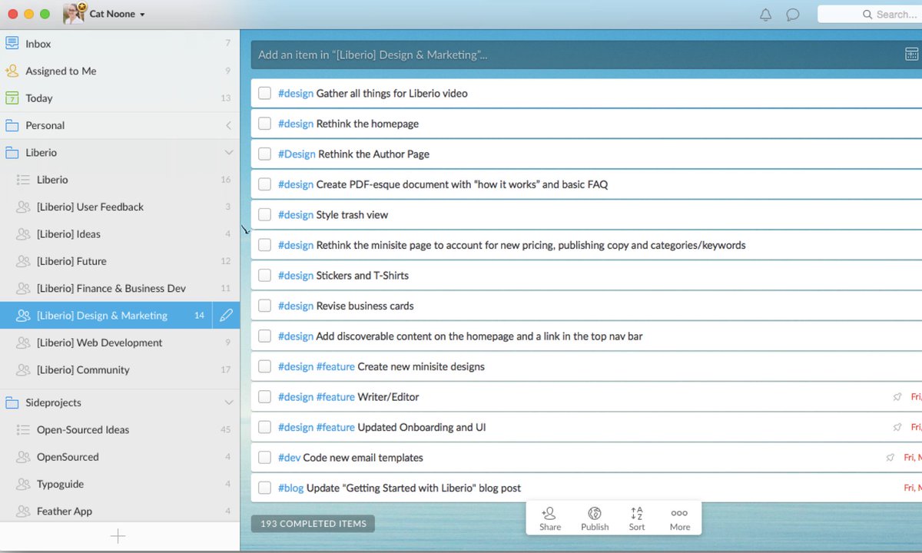
Task: Click the profile avatar of Cat Noone
Action: click(x=74, y=14)
